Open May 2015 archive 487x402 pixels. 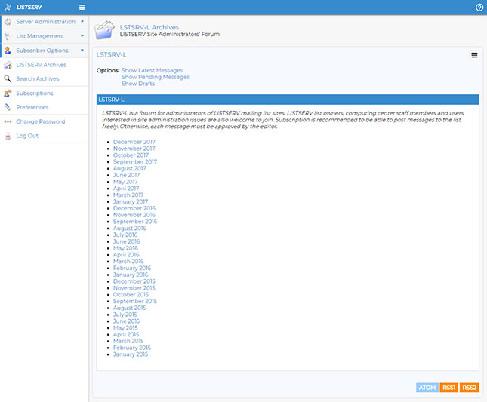coord(125,327)
